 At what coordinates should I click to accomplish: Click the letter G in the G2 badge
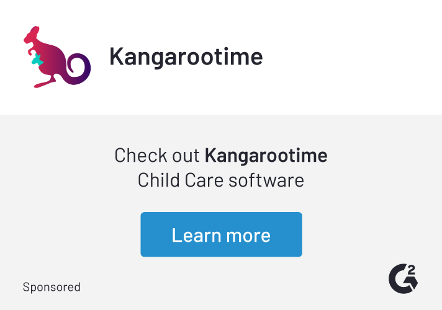pyautogui.click(x=399, y=280)
